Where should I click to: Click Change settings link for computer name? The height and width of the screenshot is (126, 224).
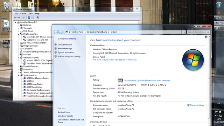197,105
